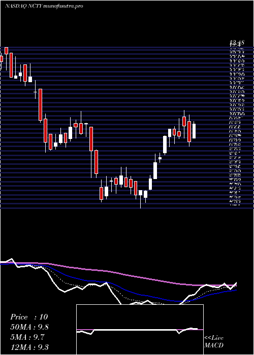Click the 12.48 top price axis label

[x=237, y=42]
